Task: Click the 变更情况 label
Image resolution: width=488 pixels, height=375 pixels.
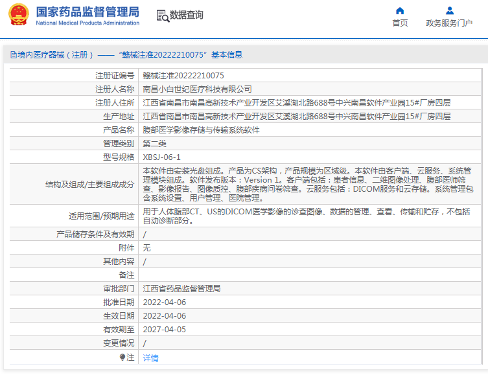Action: tap(119, 343)
